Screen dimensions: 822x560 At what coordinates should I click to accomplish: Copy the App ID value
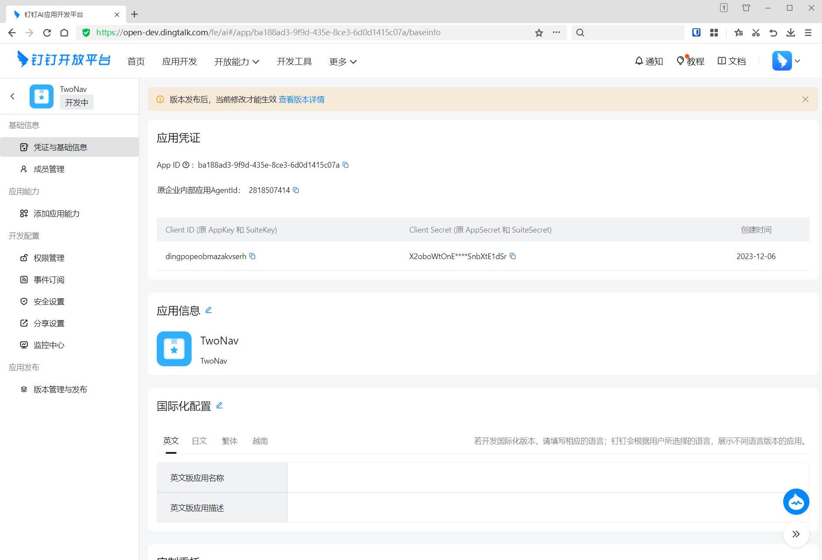[346, 165]
